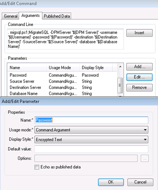
Task: Remove the selected parameter
Action: (139, 87)
